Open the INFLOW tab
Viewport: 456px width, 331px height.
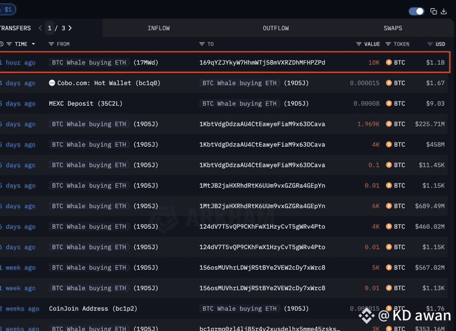[159, 28]
